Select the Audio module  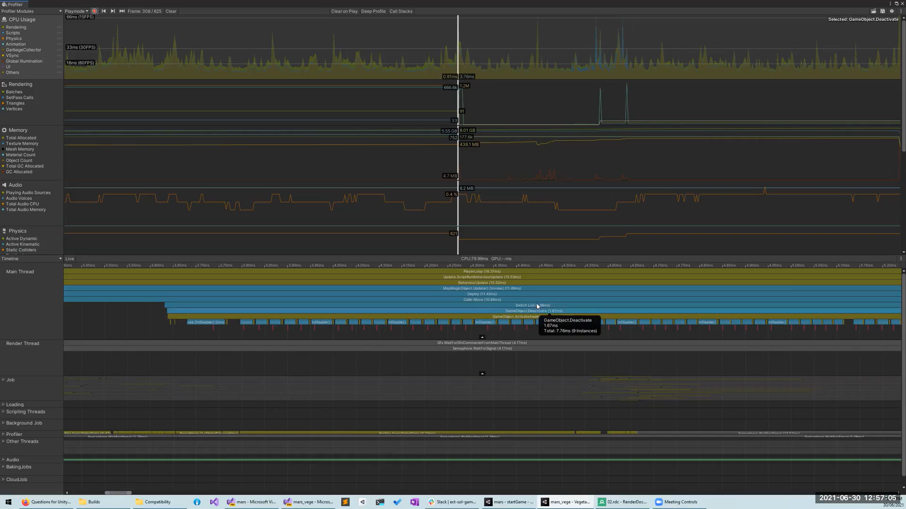pos(15,185)
